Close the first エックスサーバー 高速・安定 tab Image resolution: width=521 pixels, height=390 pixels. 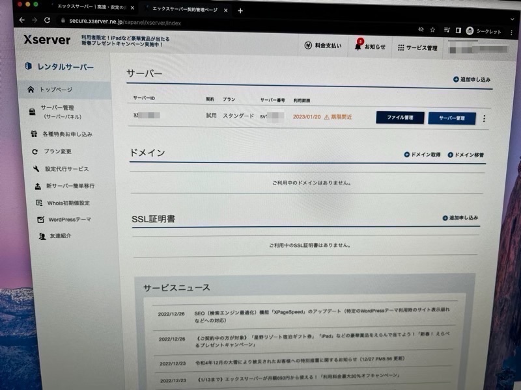pos(132,8)
